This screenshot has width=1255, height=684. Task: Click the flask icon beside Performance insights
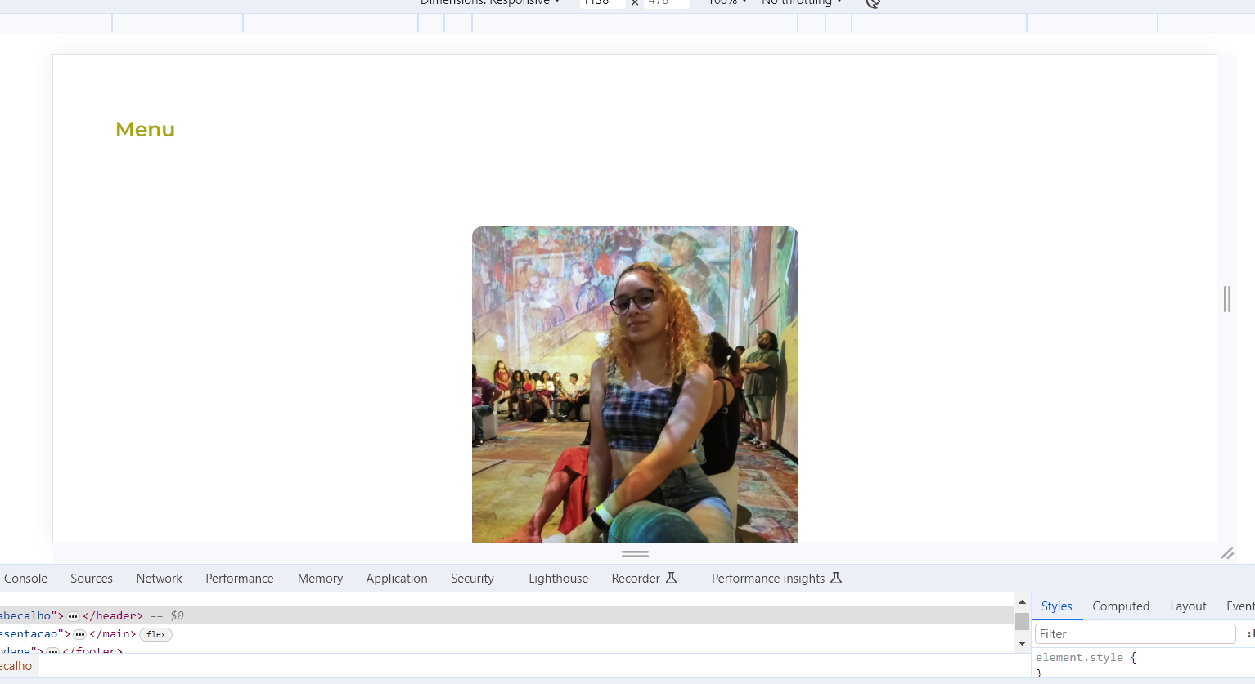click(x=836, y=578)
